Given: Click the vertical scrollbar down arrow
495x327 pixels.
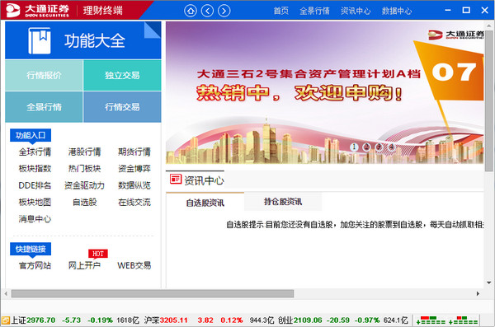Looking at the screenshot, I should coord(488,283).
